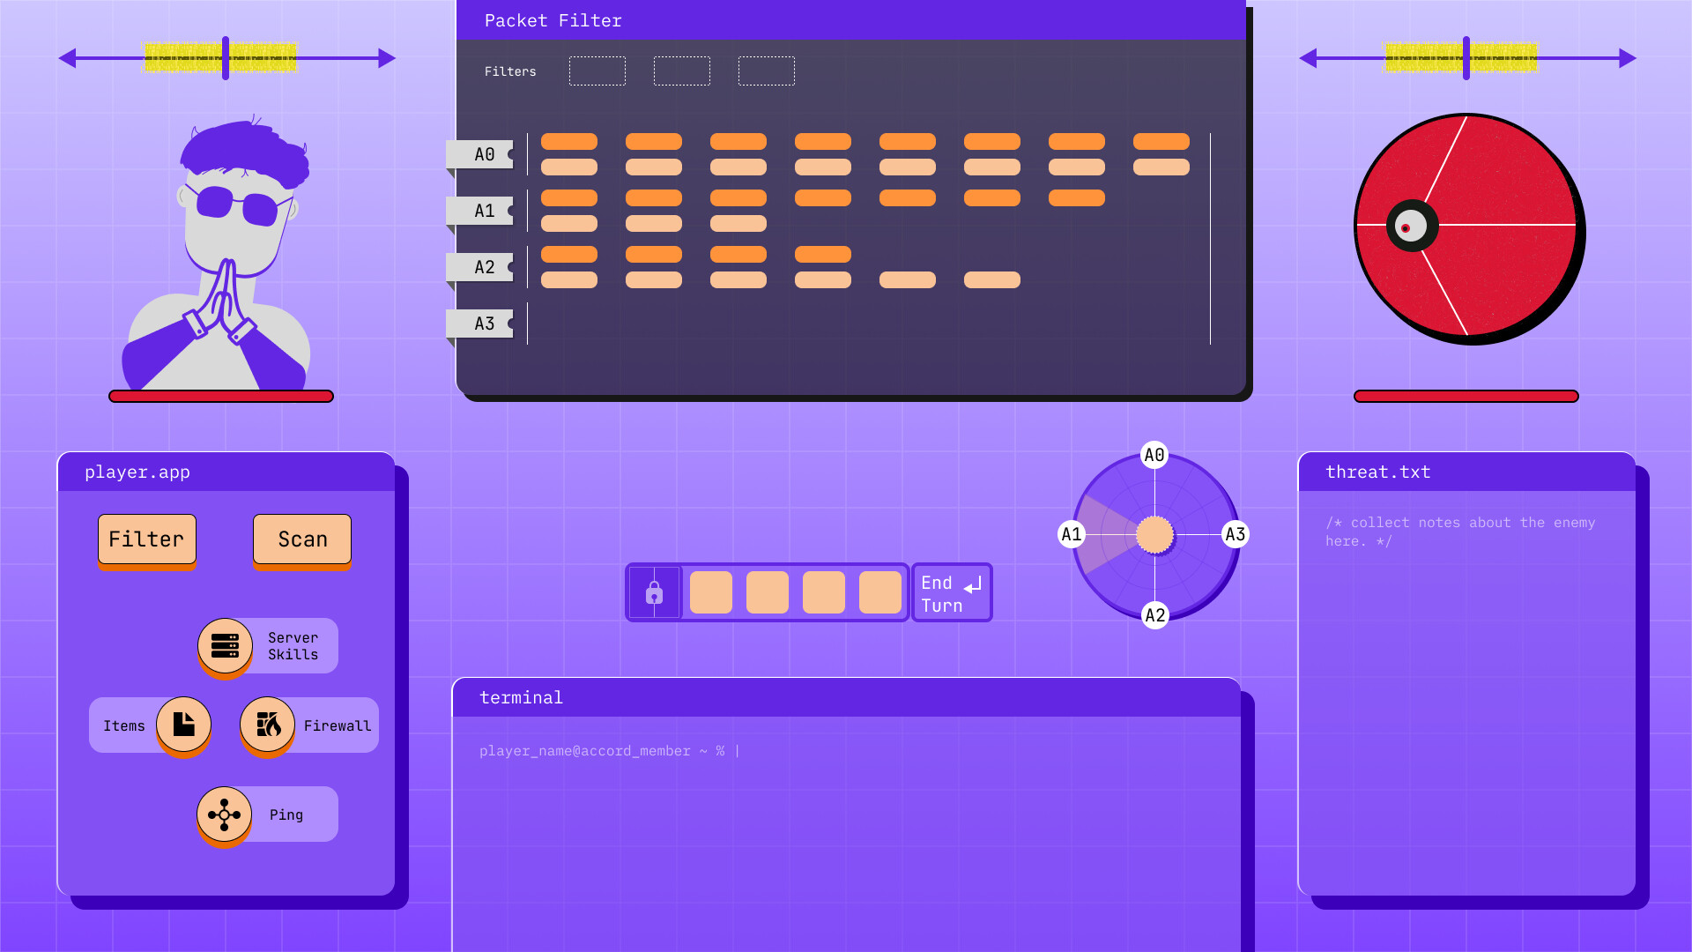Select the A2 row tab in Packet Filter
Image resolution: width=1692 pixels, height=952 pixels.
(x=481, y=267)
